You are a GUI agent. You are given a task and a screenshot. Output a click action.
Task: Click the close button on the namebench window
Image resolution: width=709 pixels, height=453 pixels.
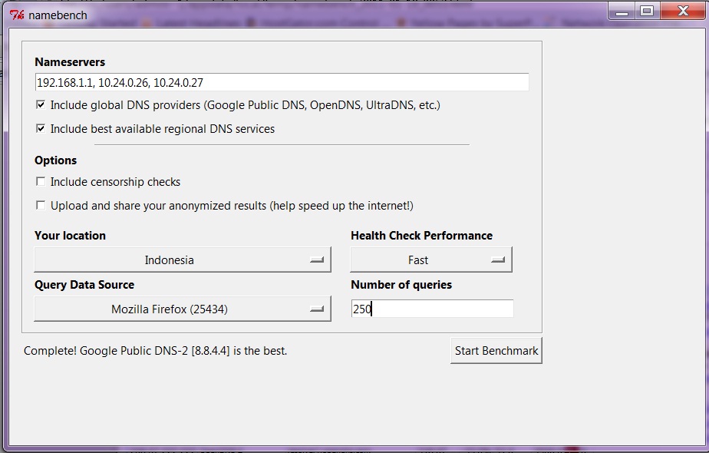click(681, 11)
